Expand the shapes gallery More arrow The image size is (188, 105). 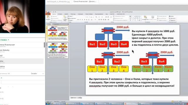click(141, 20)
